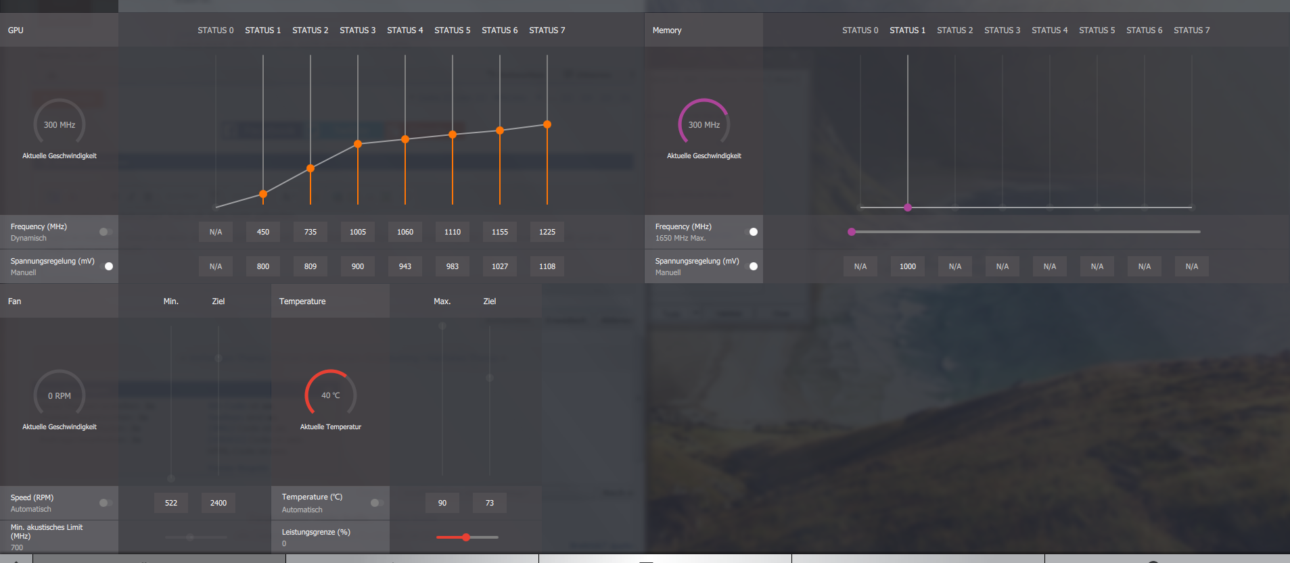Click the temperature Ziel vertical slider handle
Image resolution: width=1290 pixels, height=563 pixels.
[x=490, y=378]
